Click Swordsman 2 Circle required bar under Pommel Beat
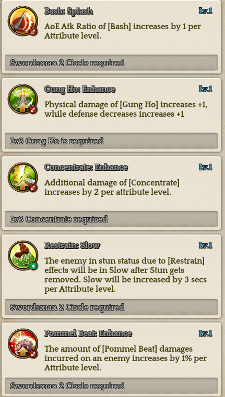 [x=111, y=386]
